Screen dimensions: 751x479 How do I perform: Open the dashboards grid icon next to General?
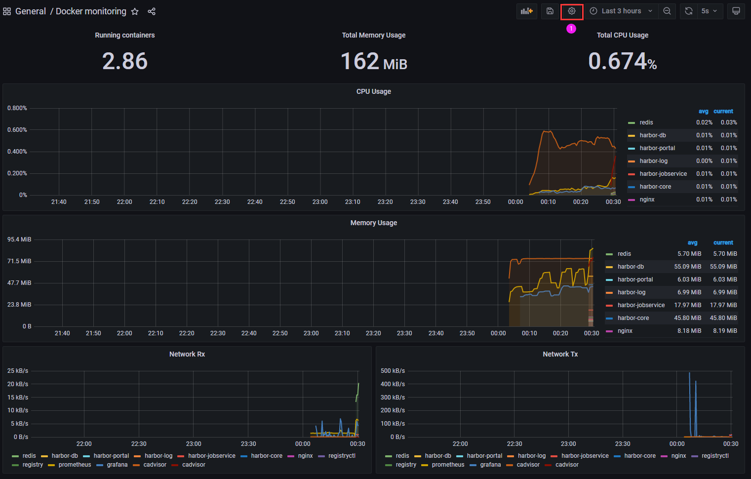pos(7,11)
